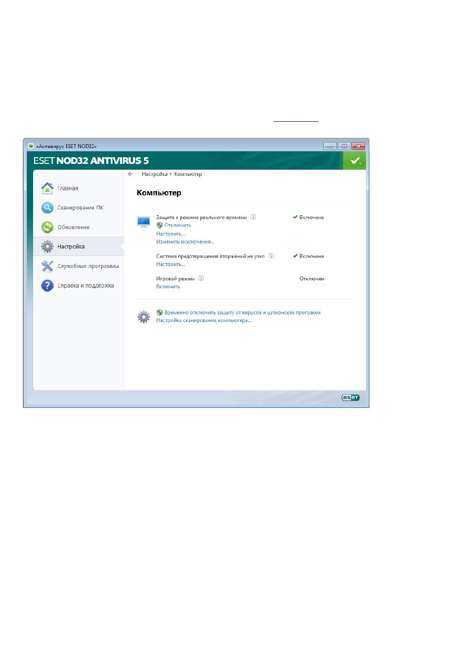
Task: Click the Сканирование ПК magnifier icon
Action: 47,208
